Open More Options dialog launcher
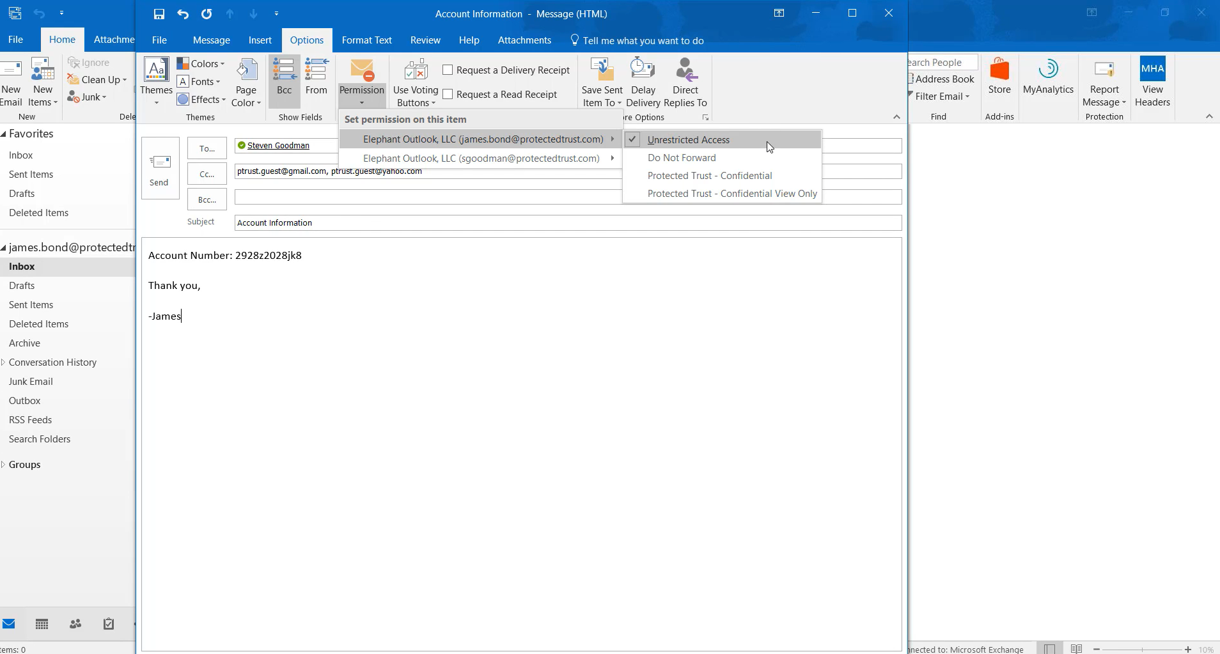The width and height of the screenshot is (1220, 654). click(x=705, y=117)
